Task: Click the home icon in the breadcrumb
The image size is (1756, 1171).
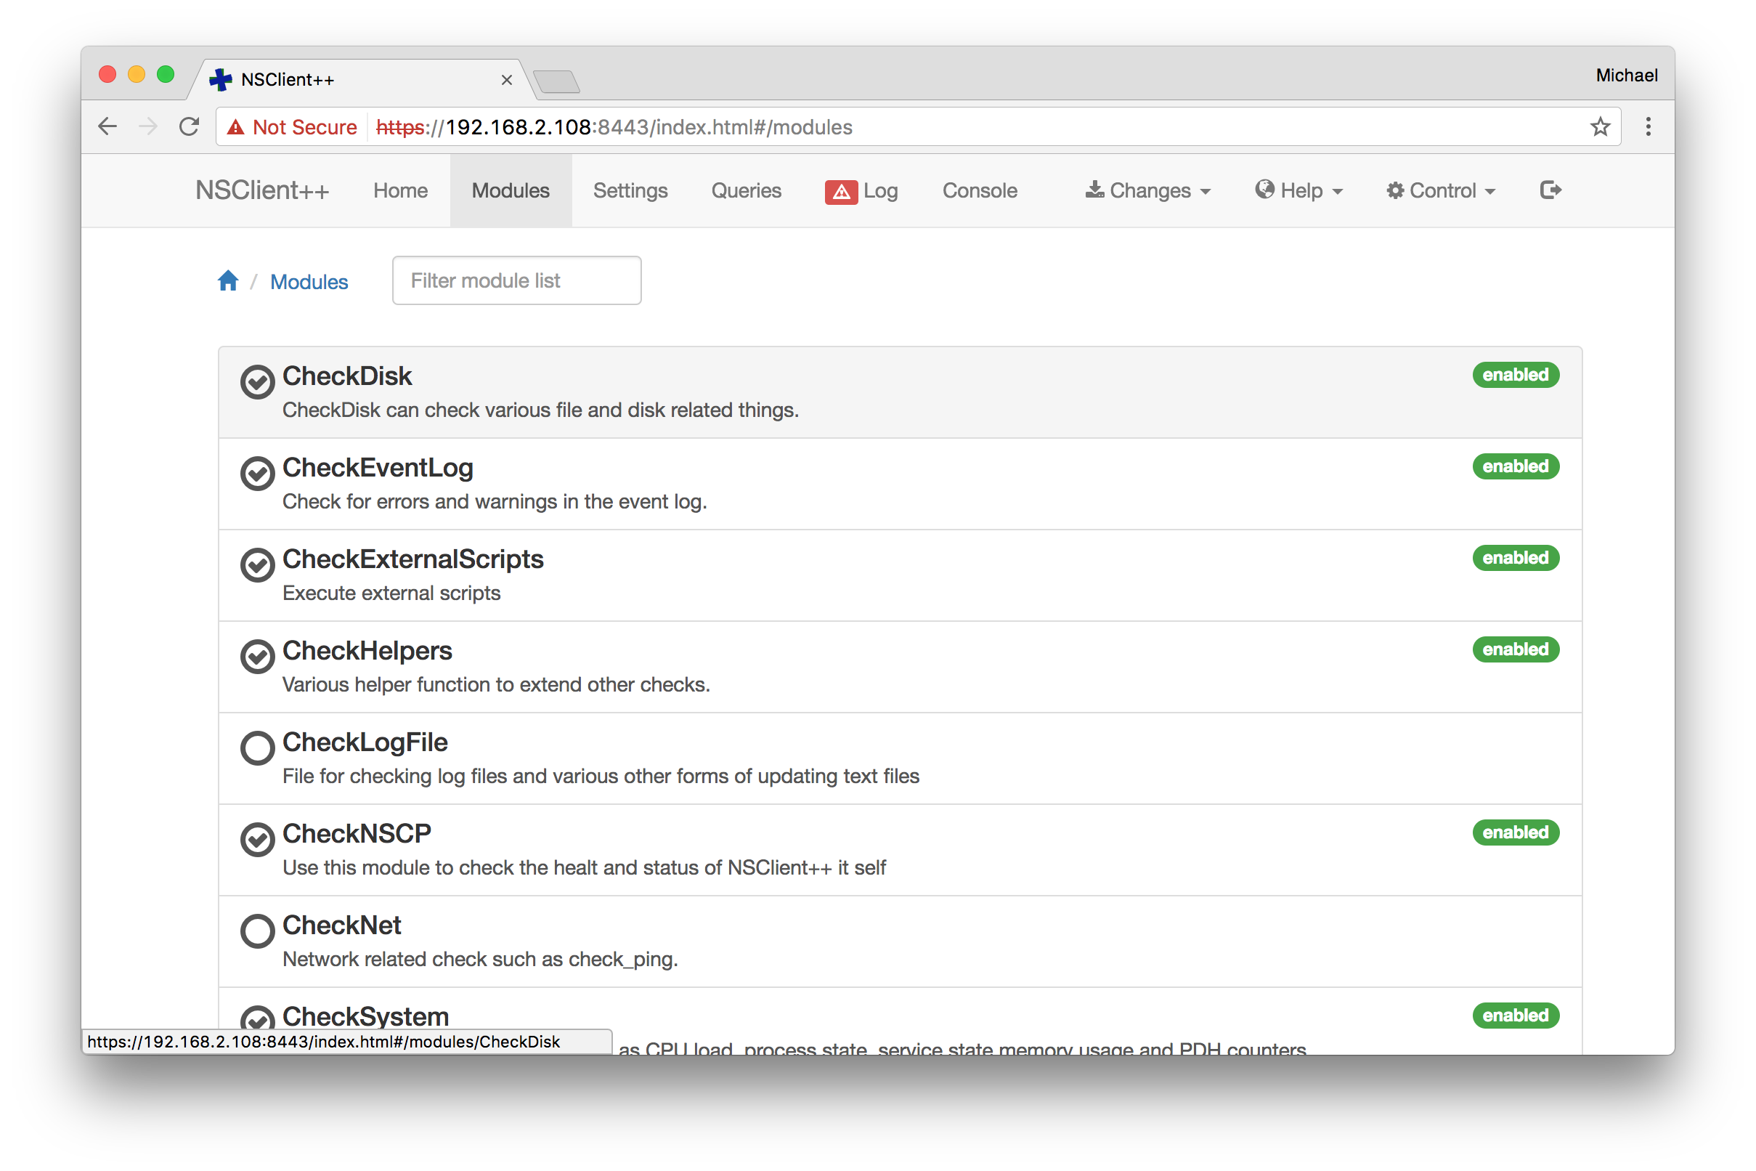Action: coord(229,281)
